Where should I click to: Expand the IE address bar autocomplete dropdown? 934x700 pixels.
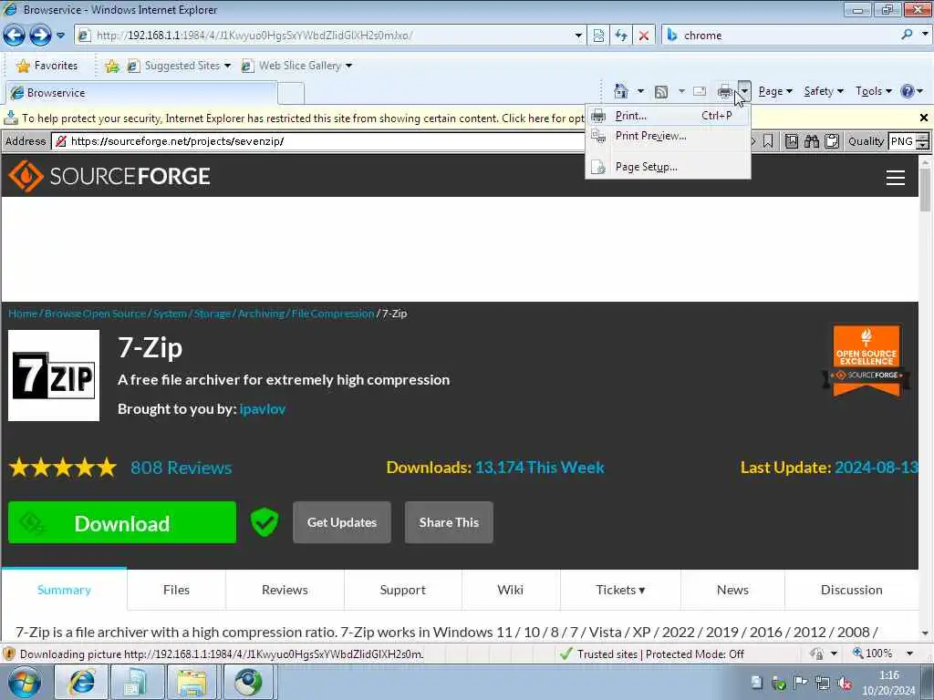coord(577,36)
